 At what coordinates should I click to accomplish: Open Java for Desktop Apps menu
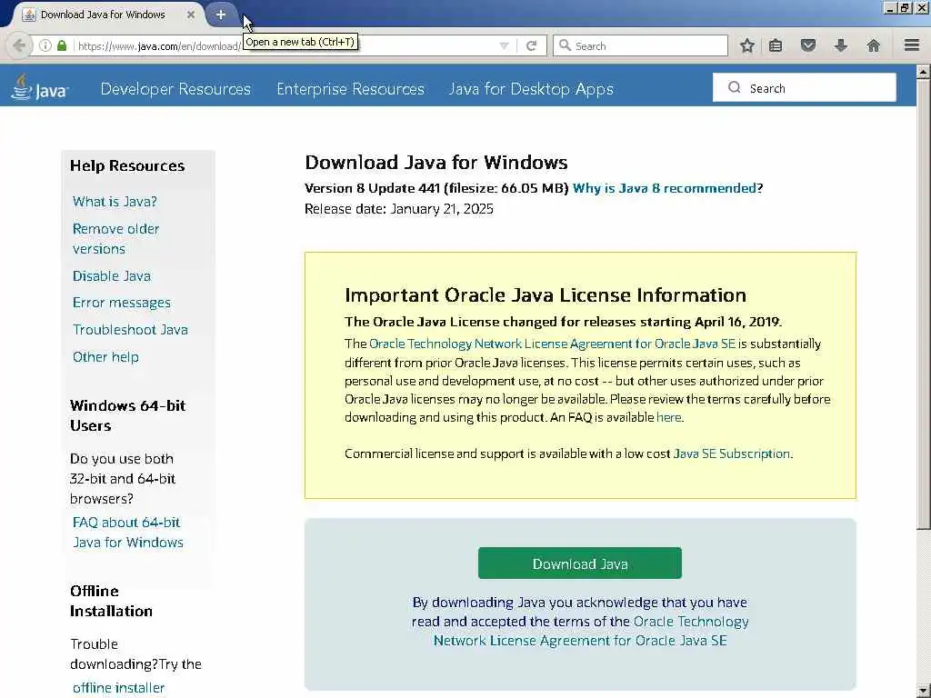click(531, 89)
